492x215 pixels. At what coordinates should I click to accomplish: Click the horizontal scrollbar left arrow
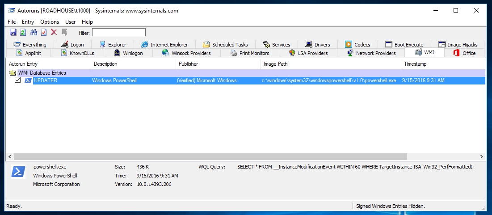[9, 156]
